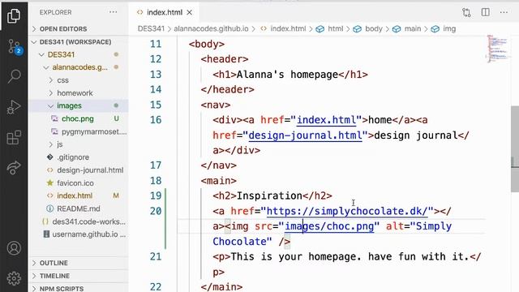Screen dimensions: 519x292
Task: Expand the css folder
Action: pyautogui.click(x=79, y=80)
